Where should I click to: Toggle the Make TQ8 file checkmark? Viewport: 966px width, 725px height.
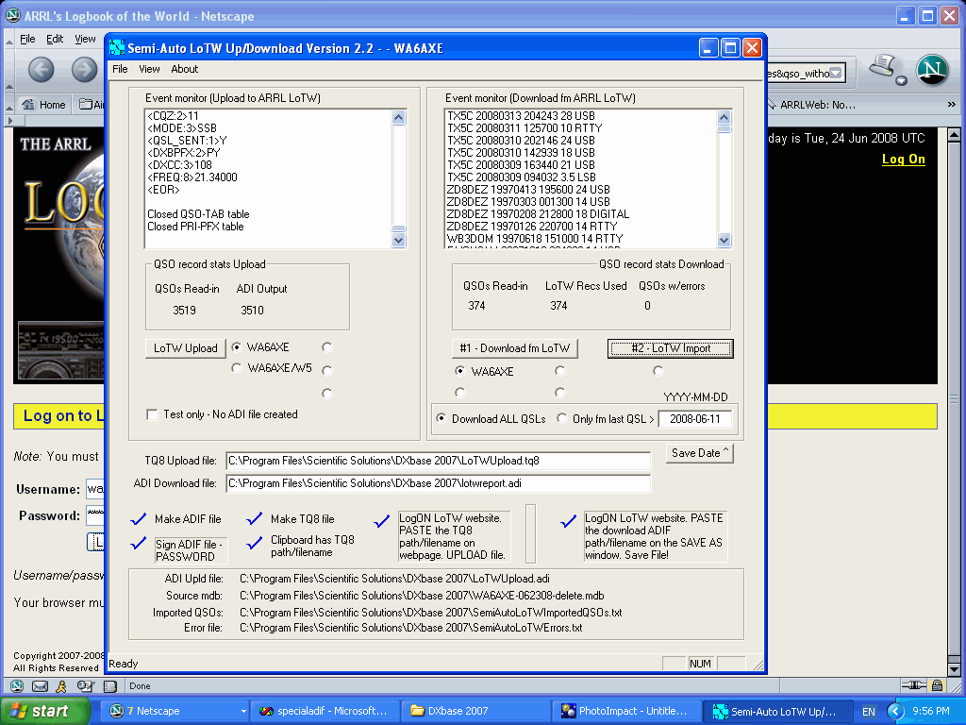coord(255,519)
